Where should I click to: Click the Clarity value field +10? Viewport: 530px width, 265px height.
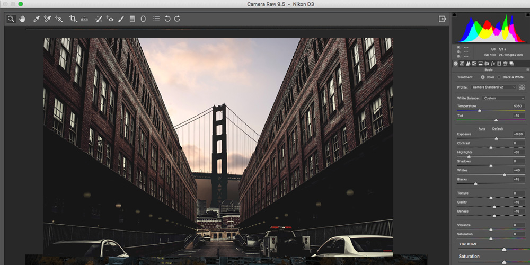click(x=518, y=202)
